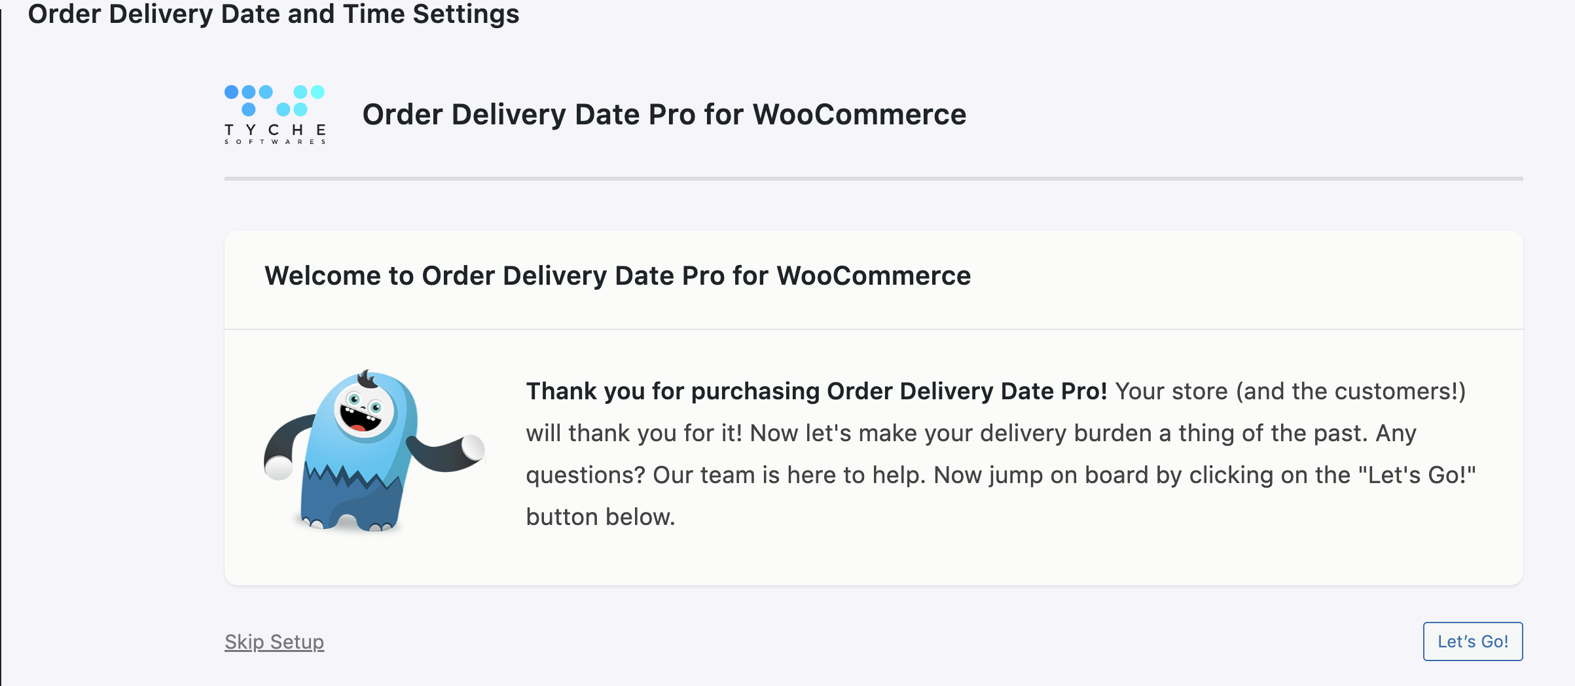Screen dimensions: 1575x686
Task: Click the Welcome to Order Delivery Date Pro heading
Action: coord(617,276)
